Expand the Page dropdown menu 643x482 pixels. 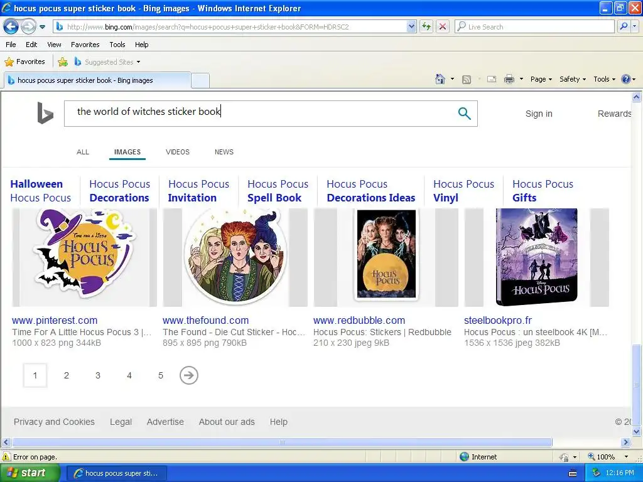click(541, 79)
